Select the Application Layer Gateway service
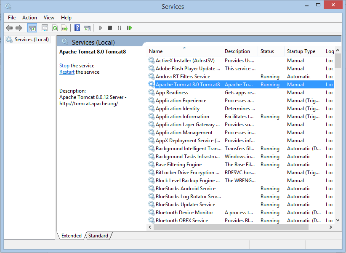 coord(240,124)
